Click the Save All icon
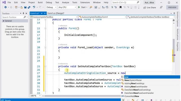Image resolution: width=181 pixels, height=101 pixels. point(29,7)
